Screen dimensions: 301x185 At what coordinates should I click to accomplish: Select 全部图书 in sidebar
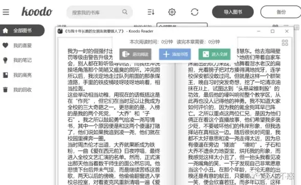(x=23, y=30)
